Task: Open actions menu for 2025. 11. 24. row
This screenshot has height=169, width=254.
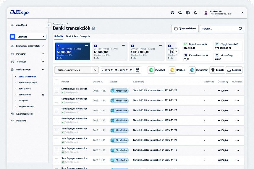Action: coord(237,100)
